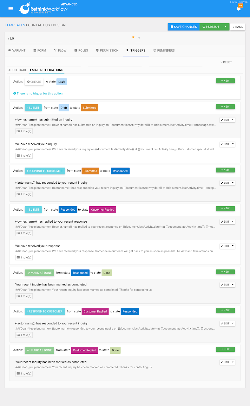Viewport: 250px width, 406px height.
Task: Click the Customer Replied state badge
Action: (102, 210)
